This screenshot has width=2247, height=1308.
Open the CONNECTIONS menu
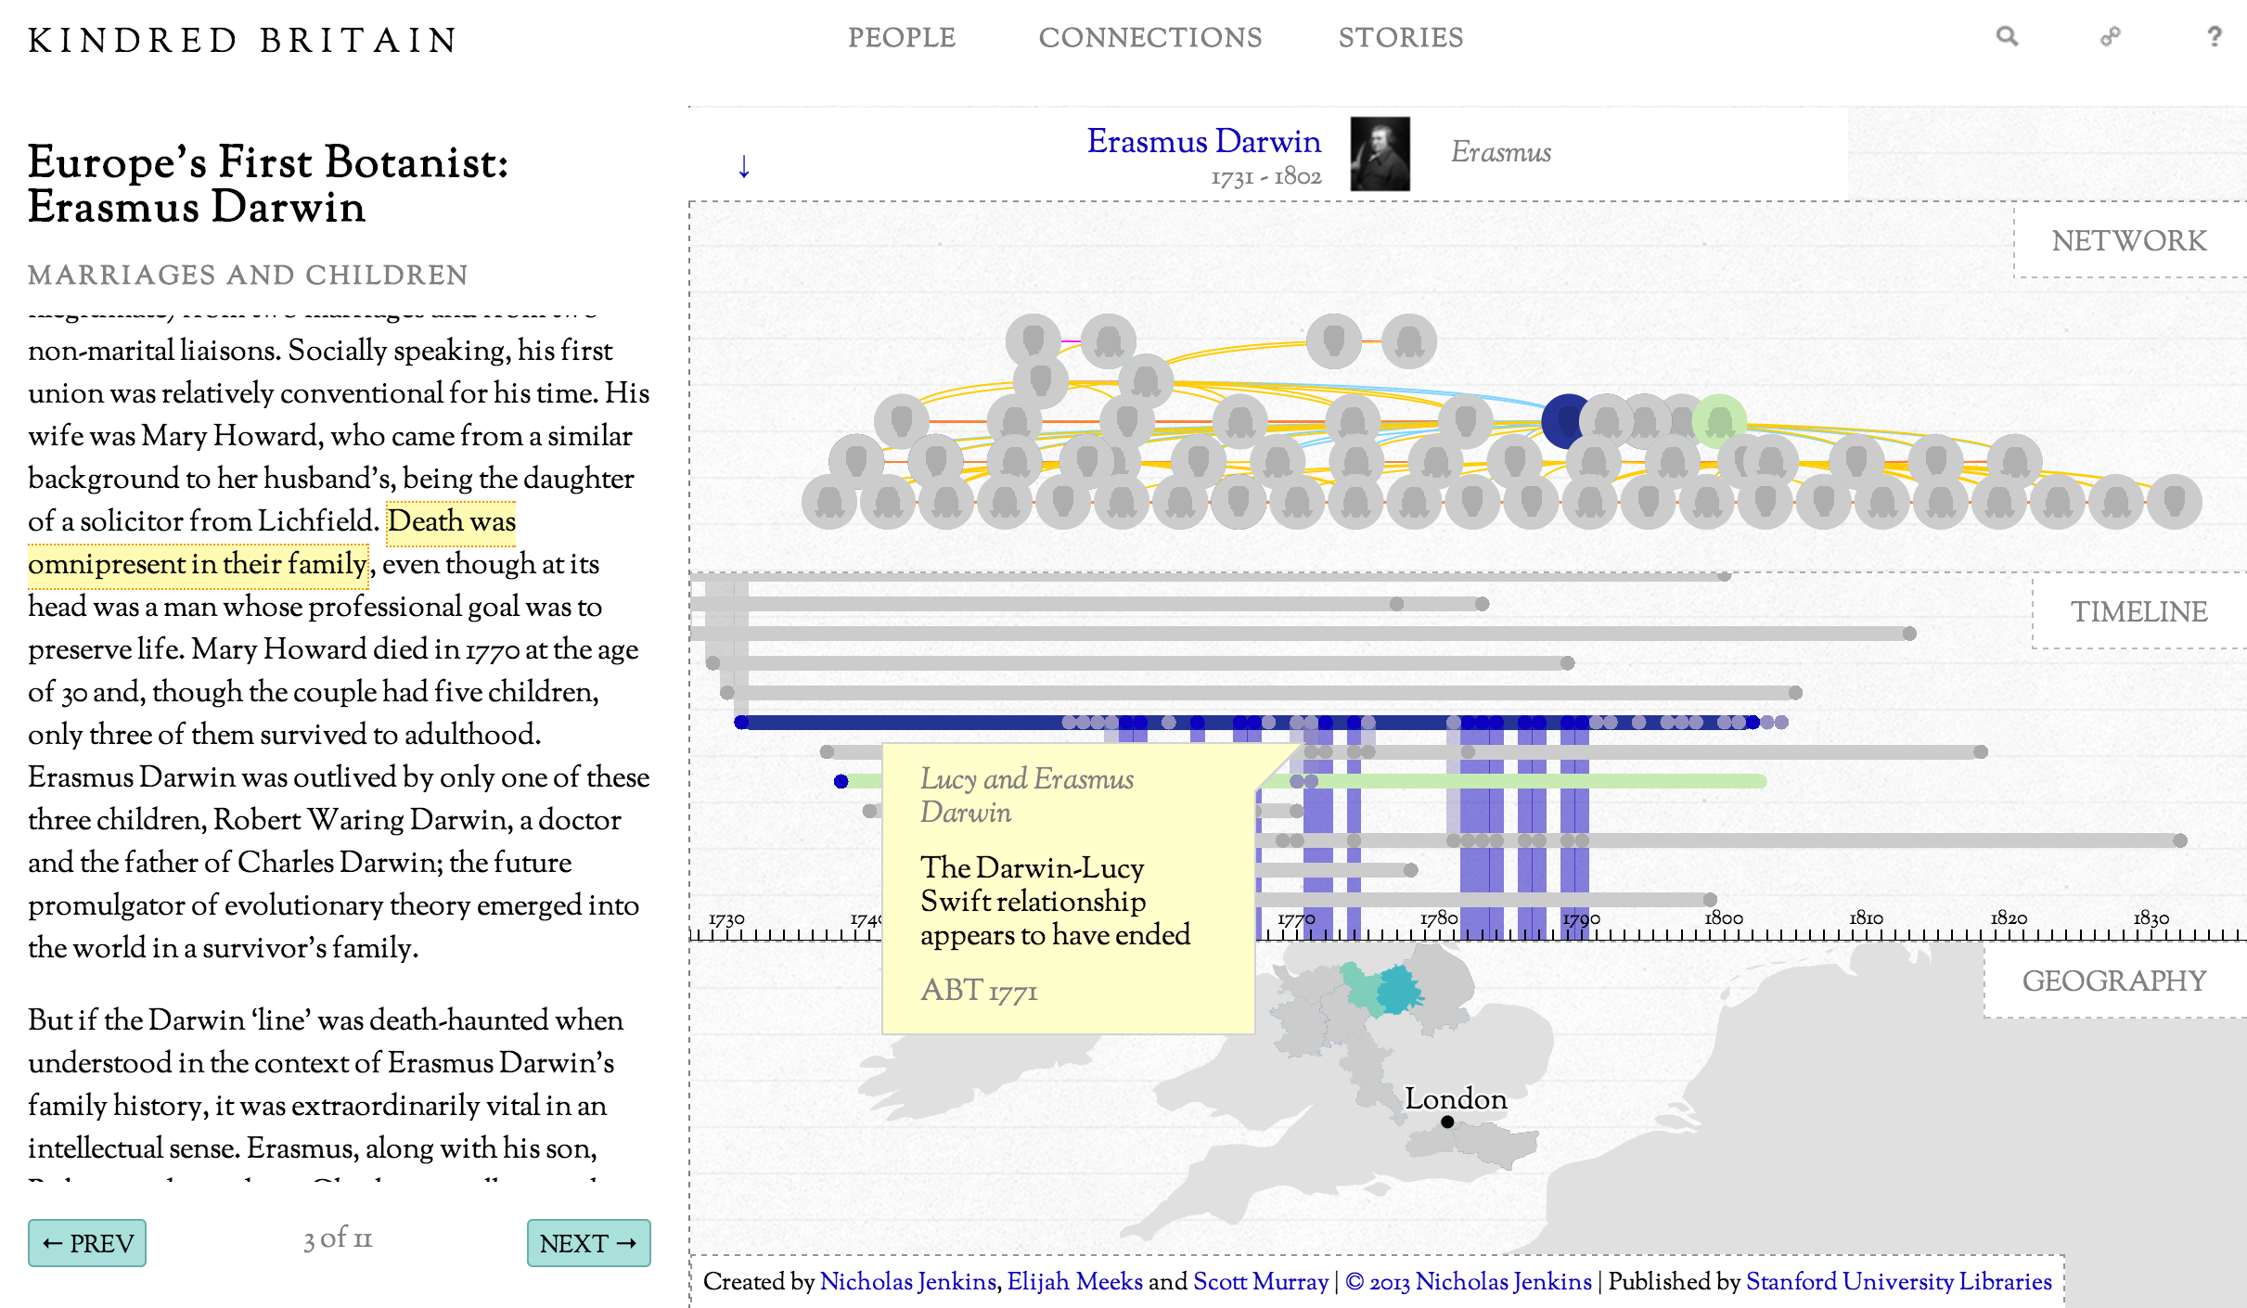pyautogui.click(x=1150, y=38)
